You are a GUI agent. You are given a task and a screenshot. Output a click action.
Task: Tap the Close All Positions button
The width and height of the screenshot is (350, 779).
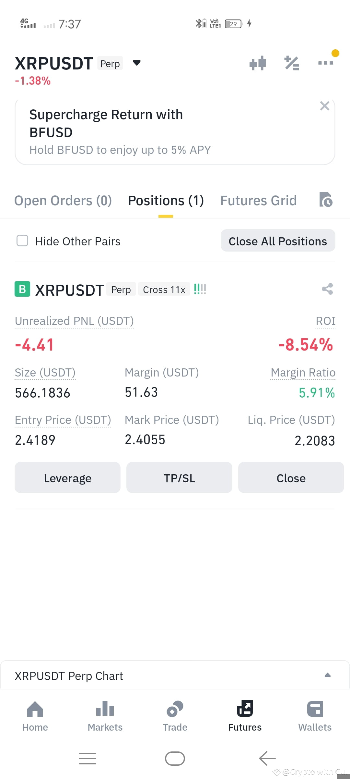point(278,241)
